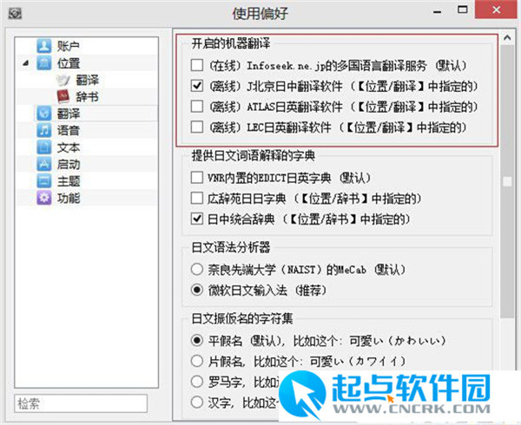The height and width of the screenshot is (425, 521).
Task: Click the 开启的机器翻译 group title
Action: [231, 43]
